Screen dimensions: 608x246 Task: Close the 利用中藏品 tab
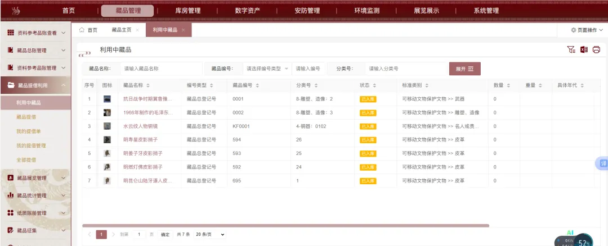tap(184, 30)
